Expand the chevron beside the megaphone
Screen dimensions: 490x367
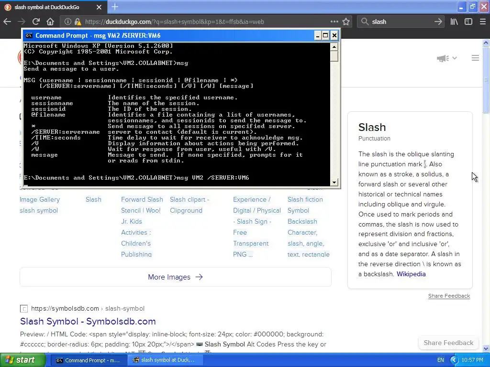click(455, 58)
